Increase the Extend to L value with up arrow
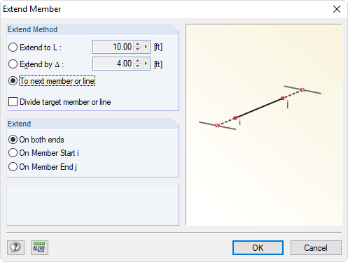The height and width of the screenshot is (262, 348). point(138,44)
